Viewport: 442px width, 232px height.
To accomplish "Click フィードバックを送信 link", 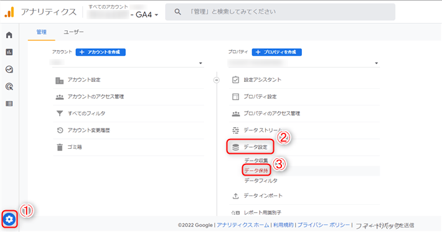I will [x=385, y=225].
